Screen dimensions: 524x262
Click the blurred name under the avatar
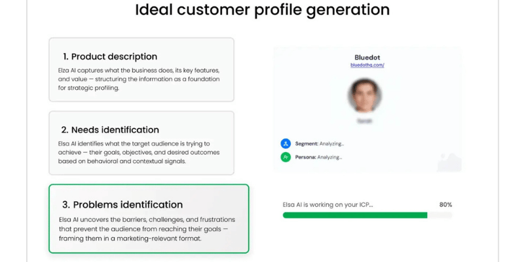click(x=364, y=121)
